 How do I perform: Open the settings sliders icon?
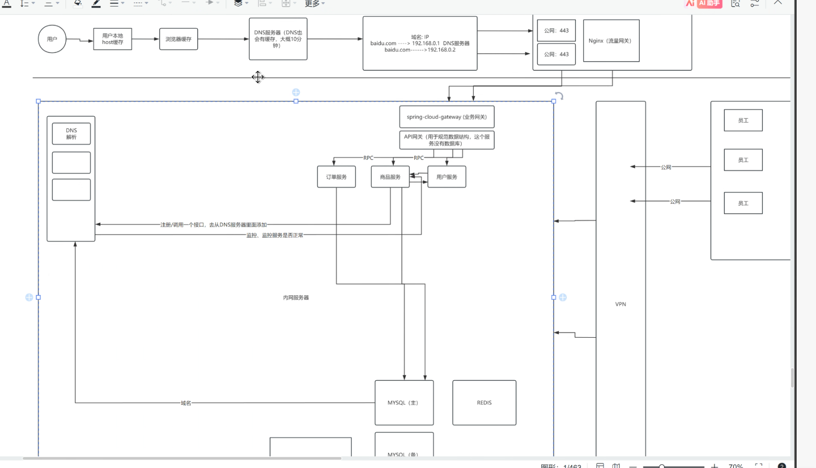point(755,3)
